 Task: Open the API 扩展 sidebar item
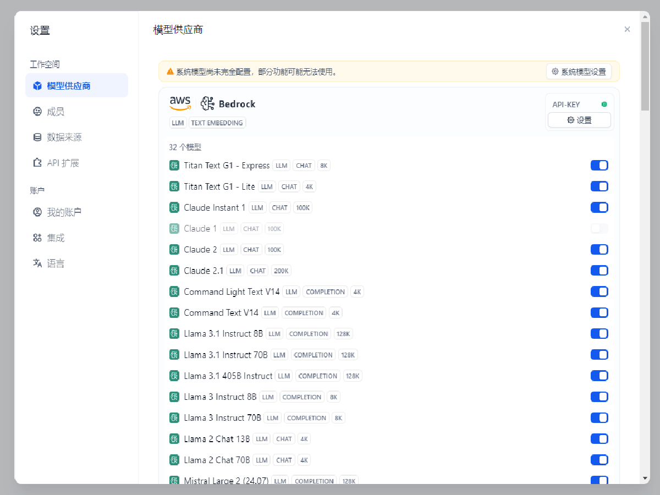click(x=63, y=163)
